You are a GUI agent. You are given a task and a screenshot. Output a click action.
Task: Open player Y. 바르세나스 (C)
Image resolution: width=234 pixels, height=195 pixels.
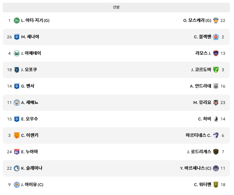pos(195,168)
